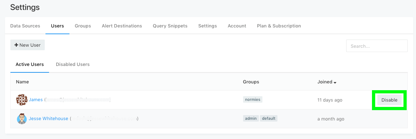Go to the Query Snippets tab
Screen dimensions: 416x139
[170, 26]
